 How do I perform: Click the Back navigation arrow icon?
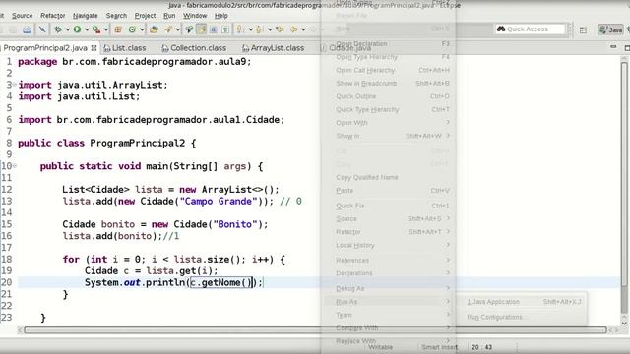[293, 29]
